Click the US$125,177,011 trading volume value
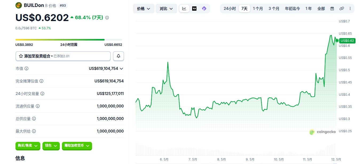 pyautogui.click(x=110, y=94)
